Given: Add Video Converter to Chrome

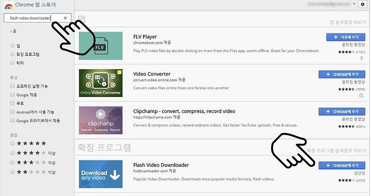Looking at the screenshot, I should [342, 74].
